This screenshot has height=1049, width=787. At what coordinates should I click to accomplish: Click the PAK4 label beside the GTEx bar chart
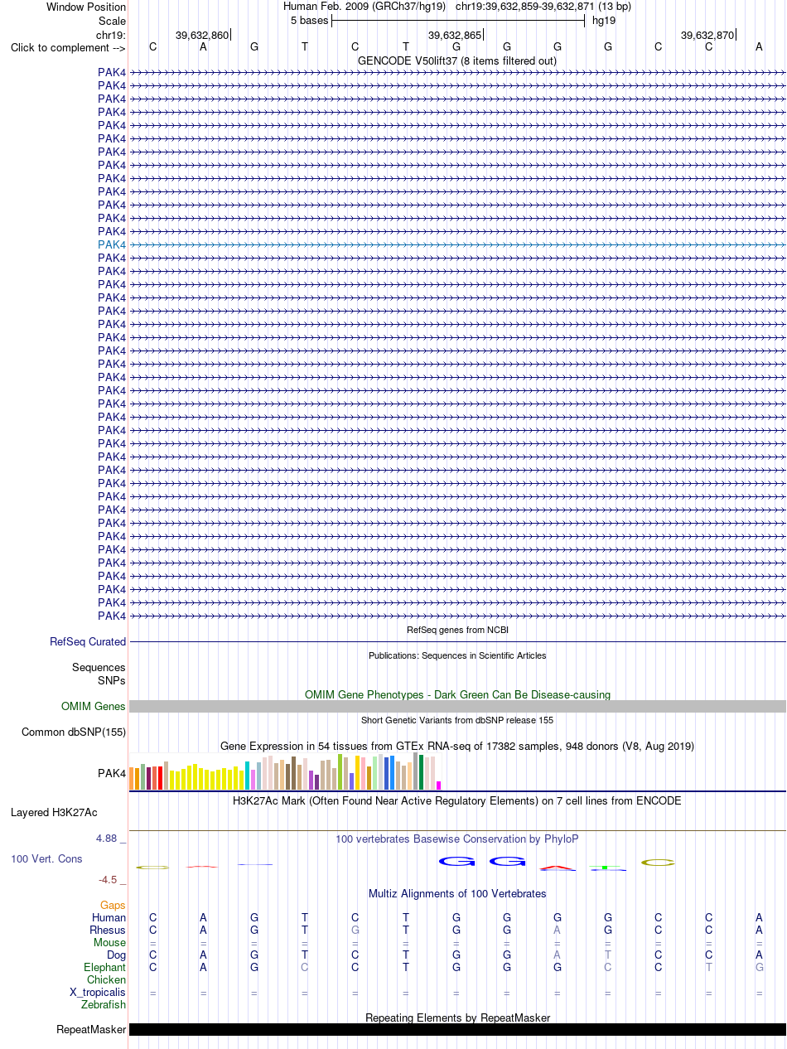click(112, 773)
